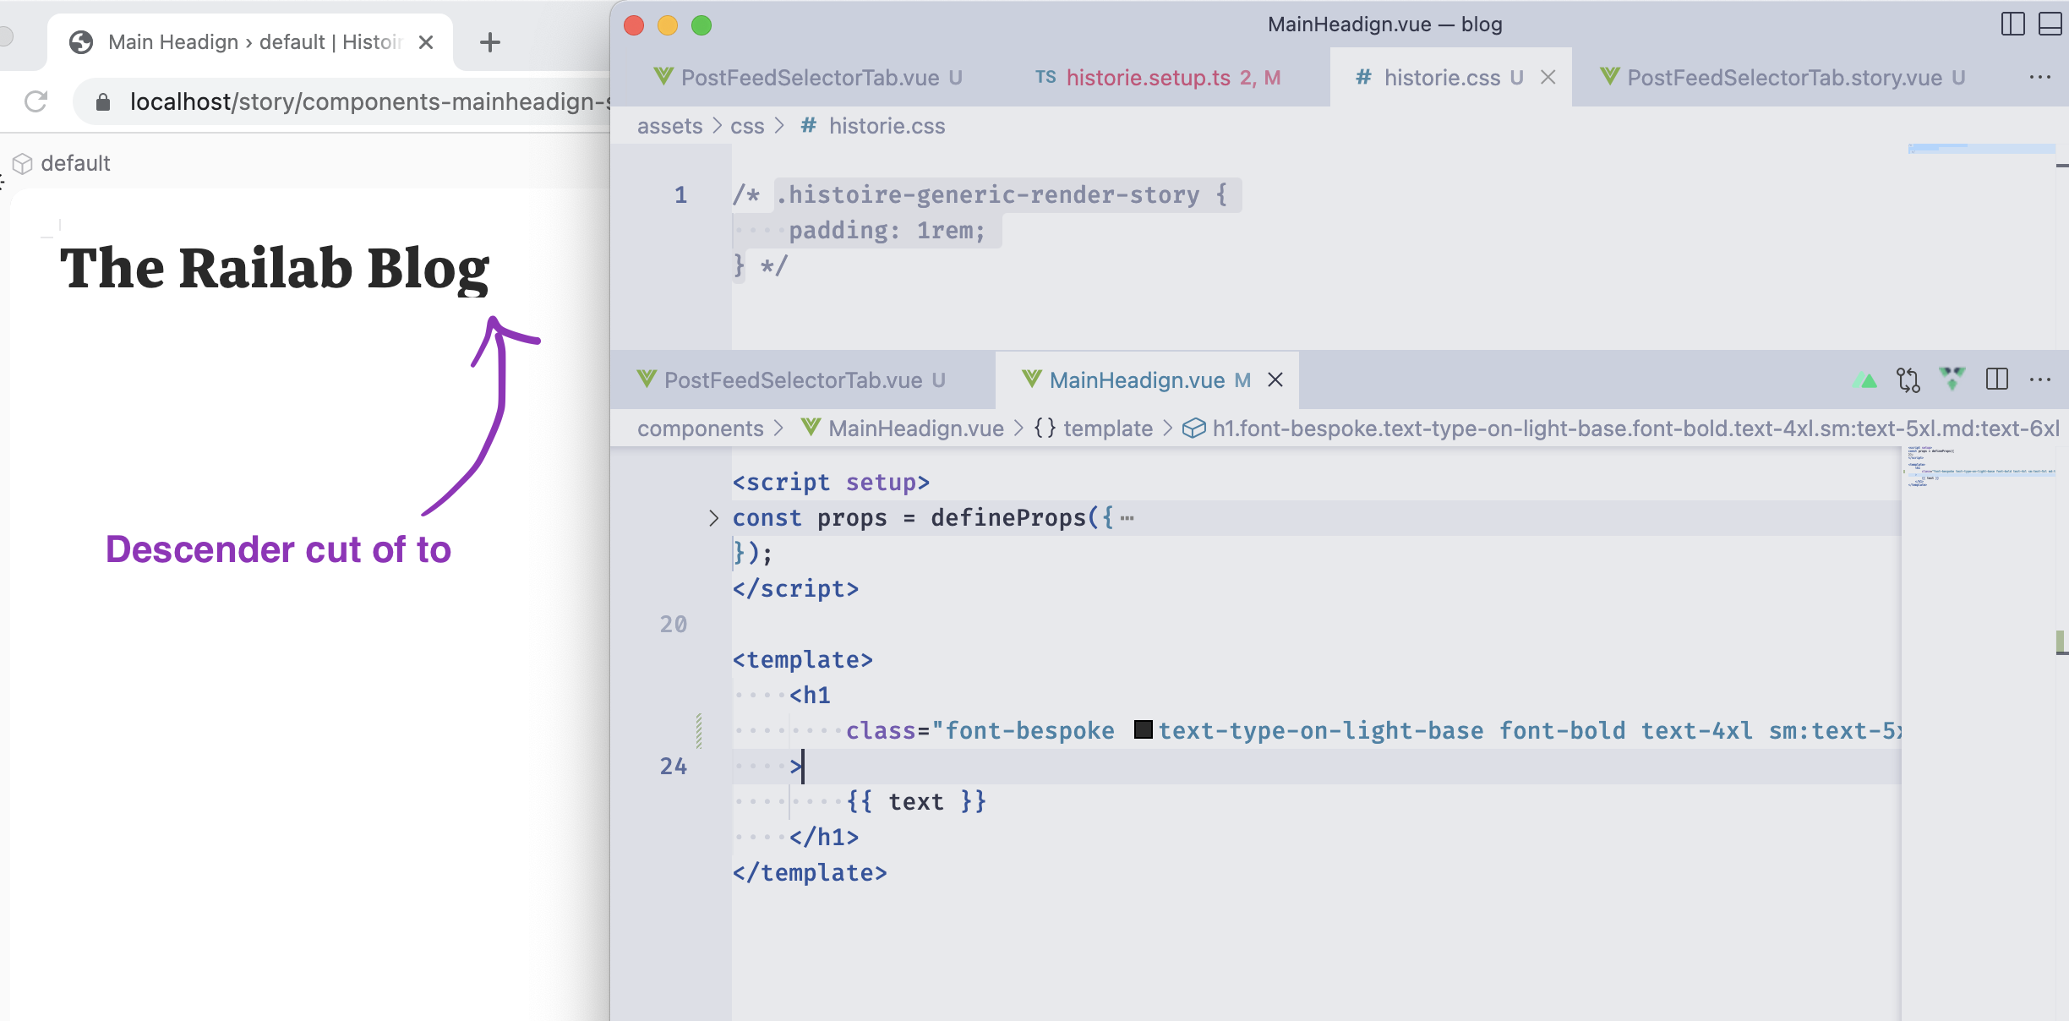Open PostFeedSelectorTab.story.vue tab
Screen dimensions: 2069x1021
[x=1783, y=78]
